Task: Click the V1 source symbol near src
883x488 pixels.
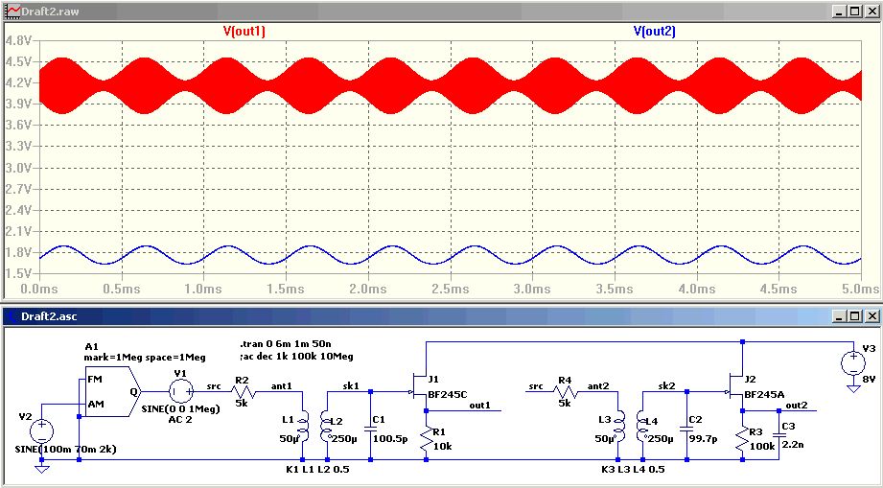Action: tap(182, 391)
